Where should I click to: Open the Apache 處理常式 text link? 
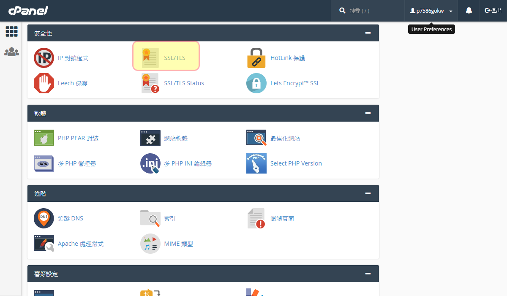point(81,244)
